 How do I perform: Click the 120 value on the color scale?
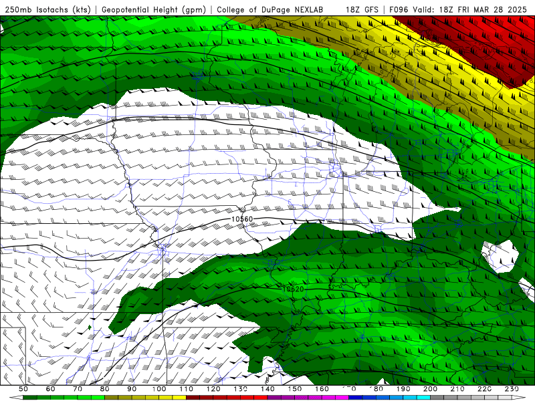pos(213,389)
